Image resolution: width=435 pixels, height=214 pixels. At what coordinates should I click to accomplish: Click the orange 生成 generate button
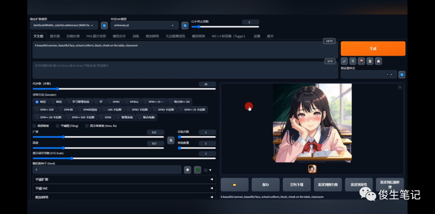(373, 48)
